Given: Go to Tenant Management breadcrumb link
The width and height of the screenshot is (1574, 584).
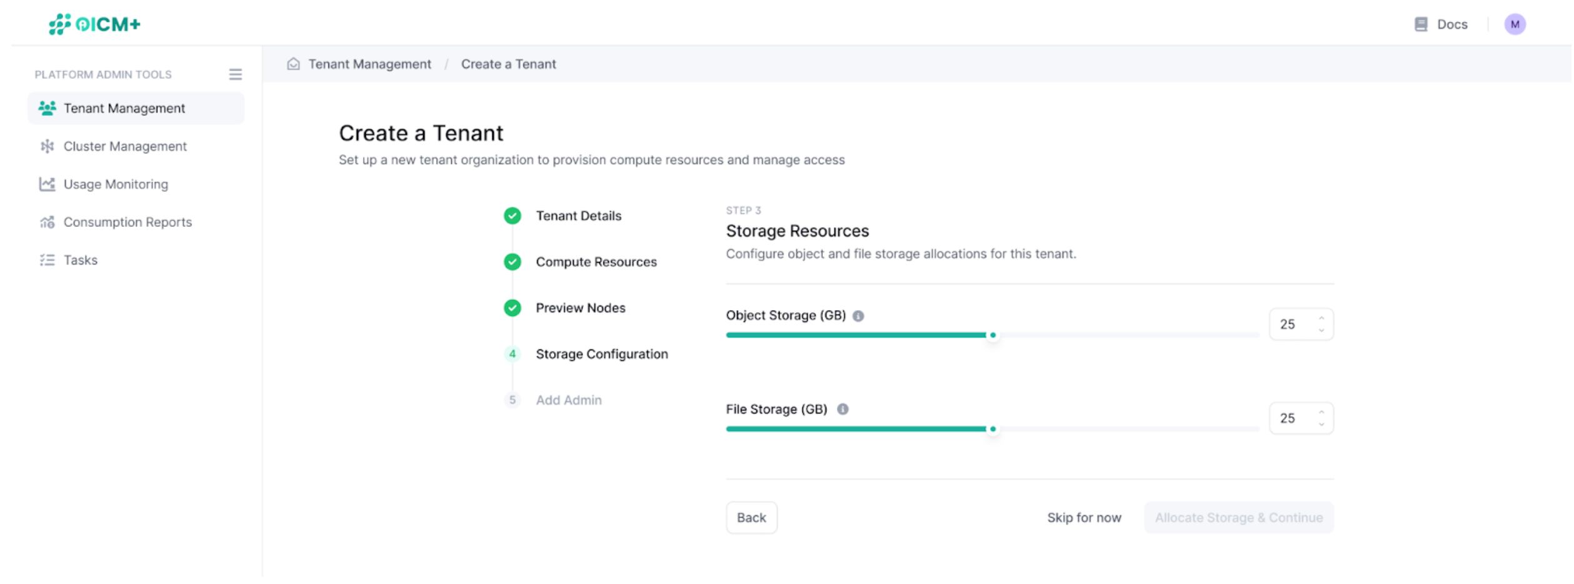Looking at the screenshot, I should click(x=369, y=63).
